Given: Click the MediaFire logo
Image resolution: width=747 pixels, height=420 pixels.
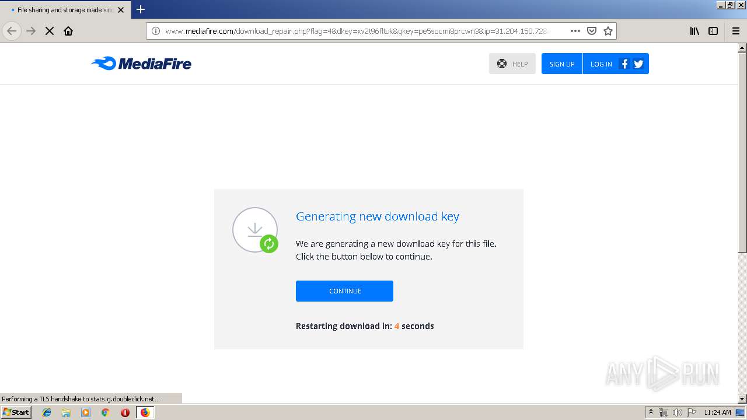Looking at the screenshot, I should click(x=141, y=64).
